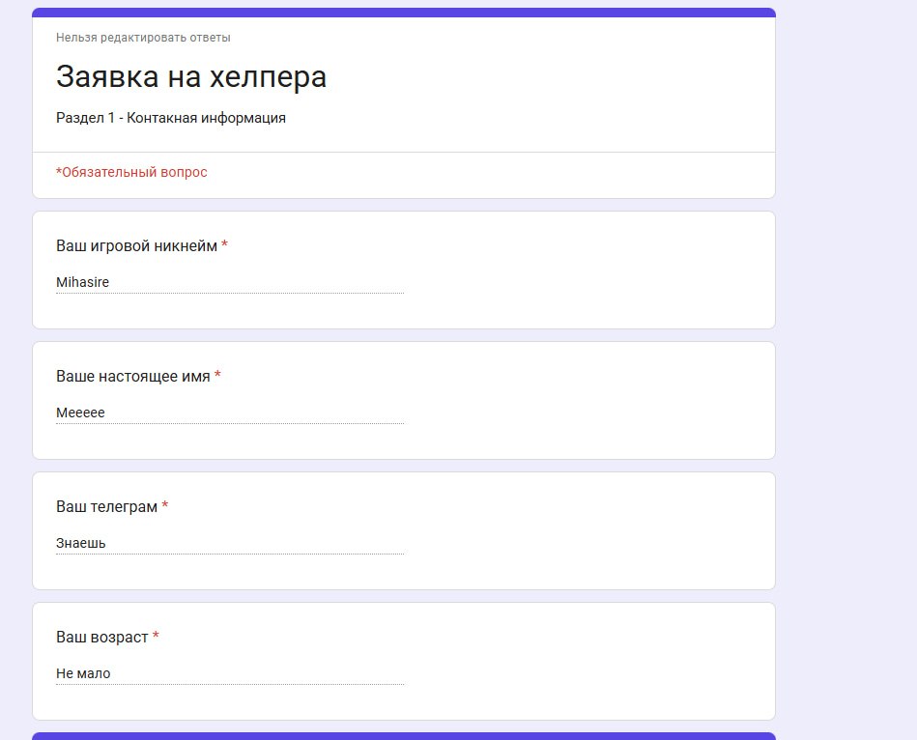917x740 pixels.
Task: Click the answer field containing Mihasire
Action: tap(230, 282)
